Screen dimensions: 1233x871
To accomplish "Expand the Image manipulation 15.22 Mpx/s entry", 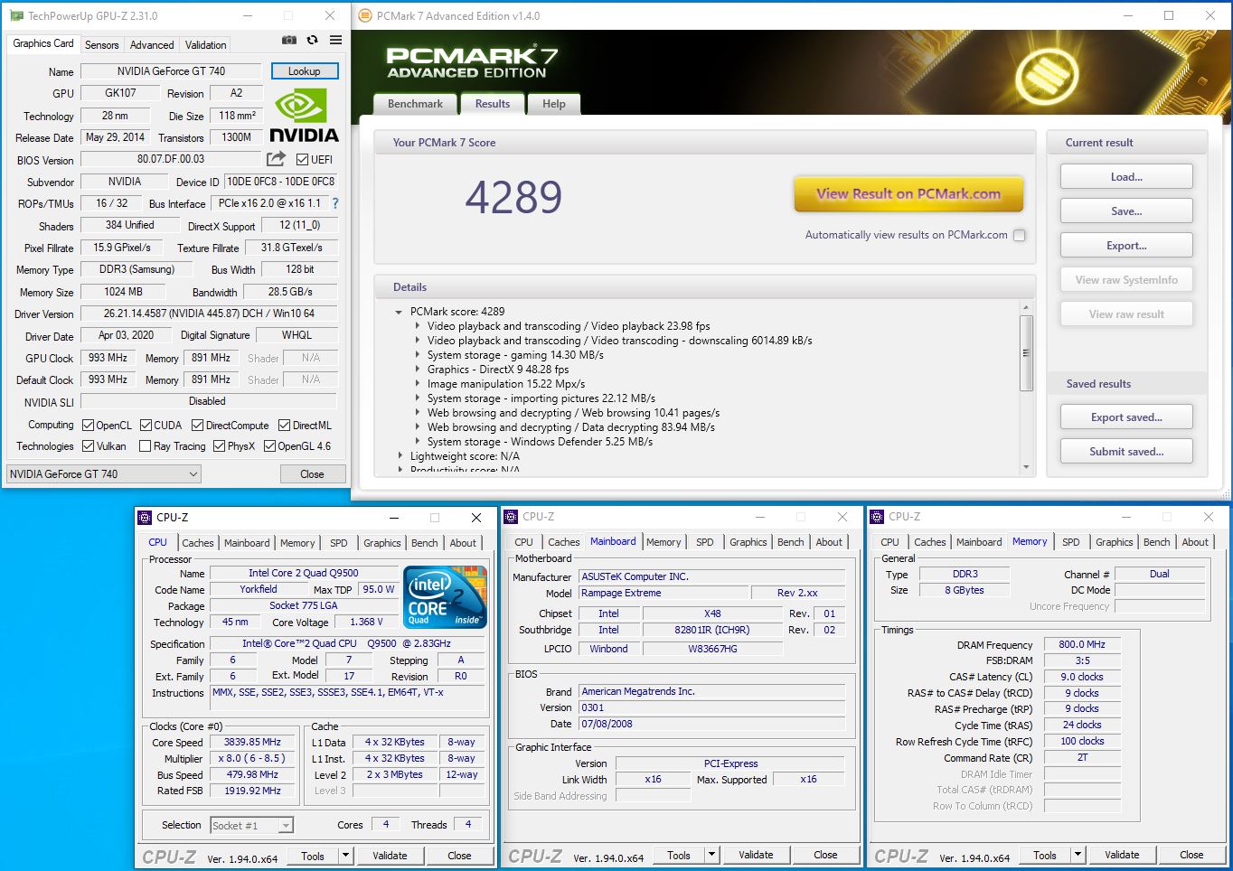I will (417, 384).
